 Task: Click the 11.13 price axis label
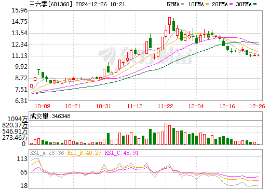click(20, 56)
